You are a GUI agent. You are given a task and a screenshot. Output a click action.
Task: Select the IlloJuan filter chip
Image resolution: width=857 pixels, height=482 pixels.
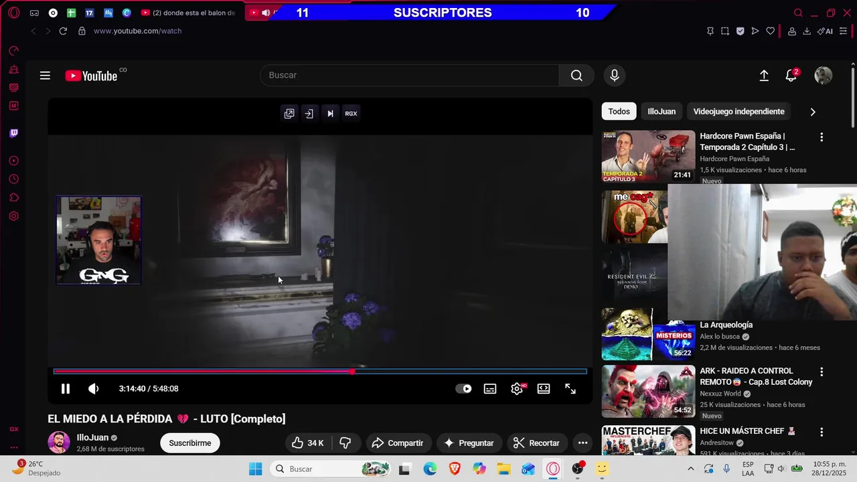pyautogui.click(x=661, y=112)
